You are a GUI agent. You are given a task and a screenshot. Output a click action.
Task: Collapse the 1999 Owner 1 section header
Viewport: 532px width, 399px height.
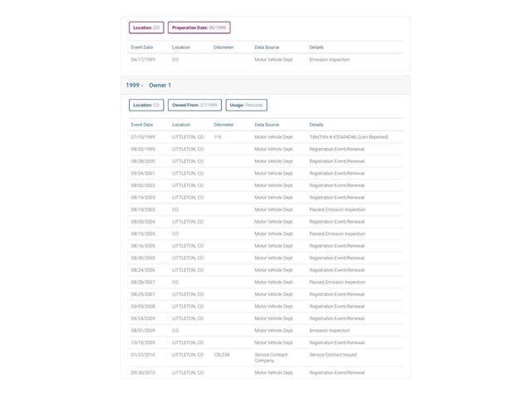[265, 85]
